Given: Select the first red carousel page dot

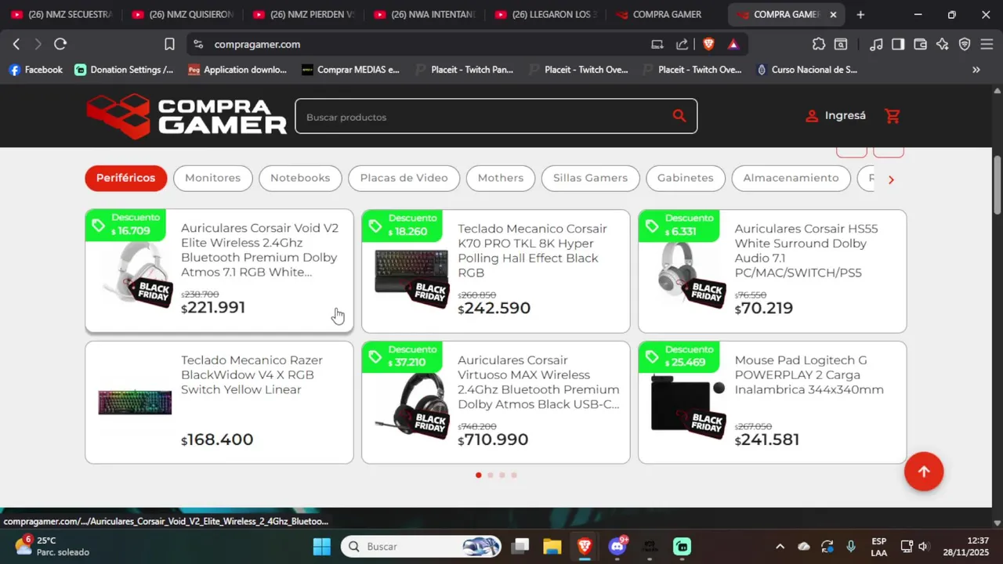Looking at the screenshot, I should [x=479, y=475].
